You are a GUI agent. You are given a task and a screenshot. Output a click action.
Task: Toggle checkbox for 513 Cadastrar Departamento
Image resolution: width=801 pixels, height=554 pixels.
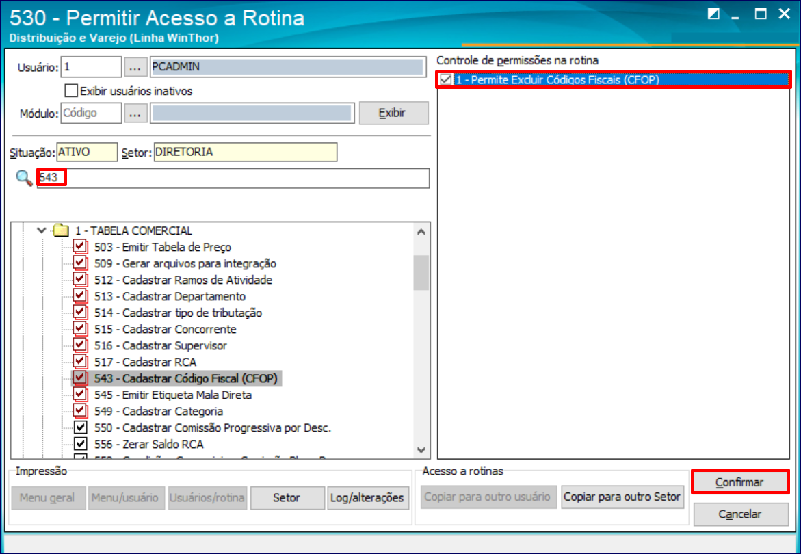tap(80, 295)
